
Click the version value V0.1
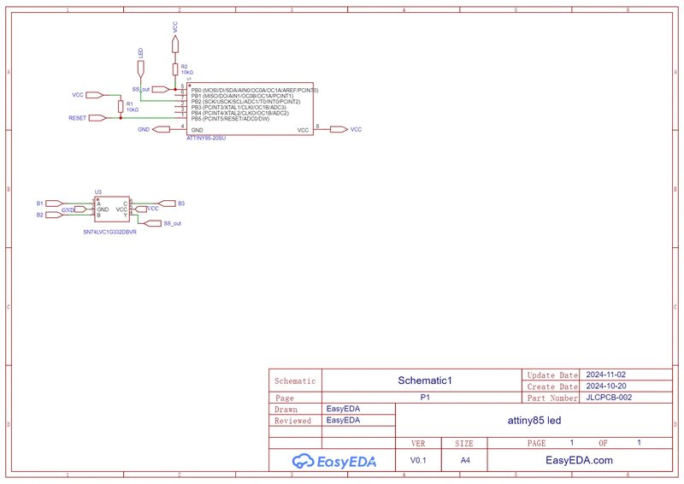418,460
